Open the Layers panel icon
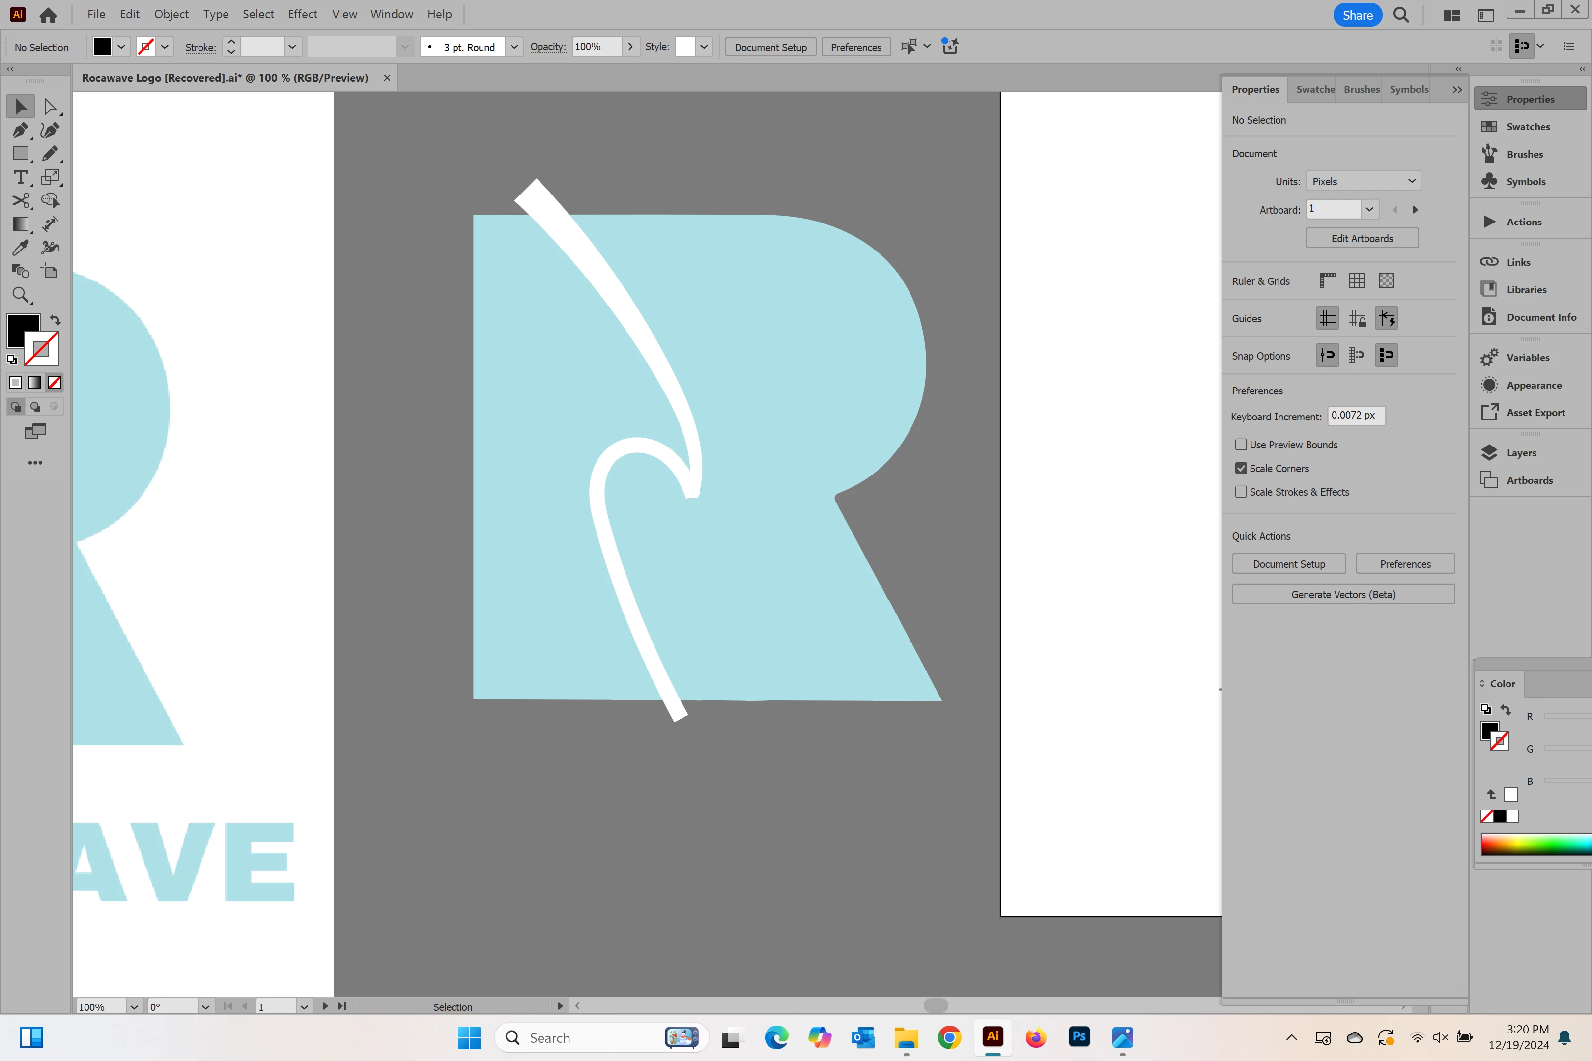The image size is (1592, 1061). pos(1489,453)
